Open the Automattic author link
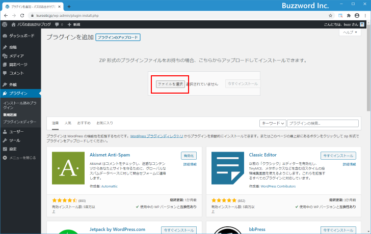The image size is (371, 234). tap(109, 186)
